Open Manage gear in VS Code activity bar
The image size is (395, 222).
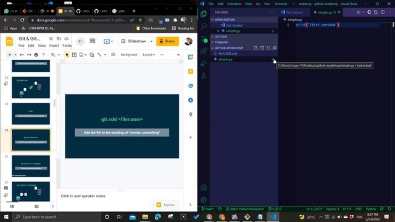pos(204,200)
